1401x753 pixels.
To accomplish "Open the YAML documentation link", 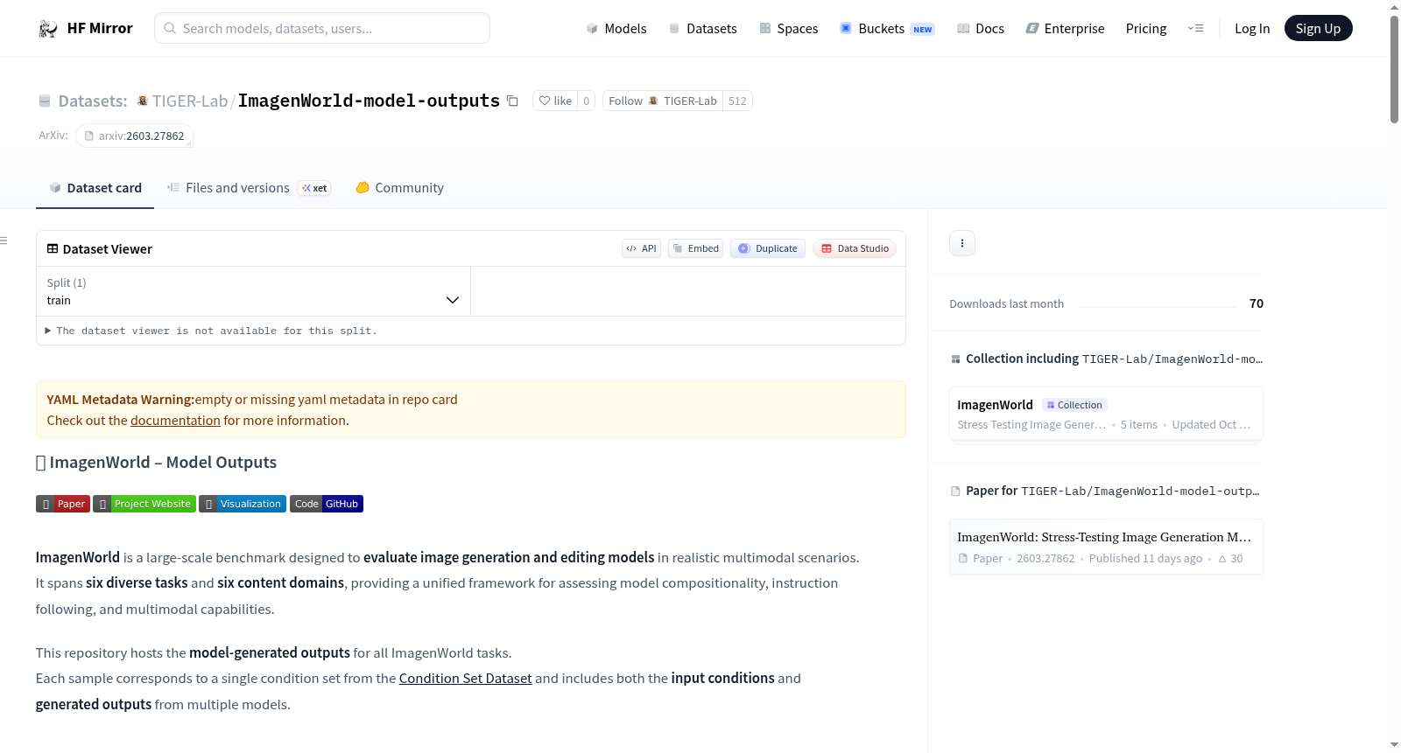I will pos(175,421).
